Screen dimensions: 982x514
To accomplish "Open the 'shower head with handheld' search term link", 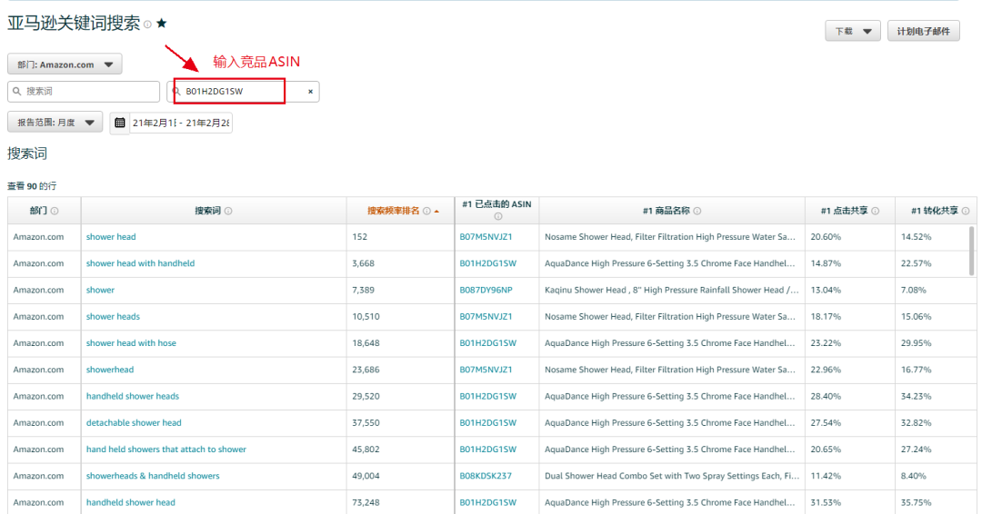I will click(x=140, y=263).
